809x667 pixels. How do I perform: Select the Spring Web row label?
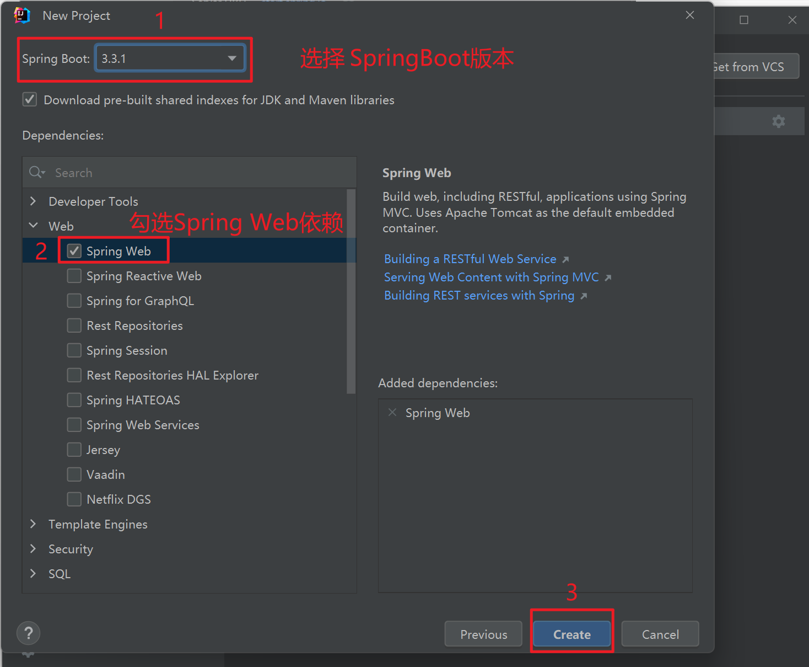[118, 251]
